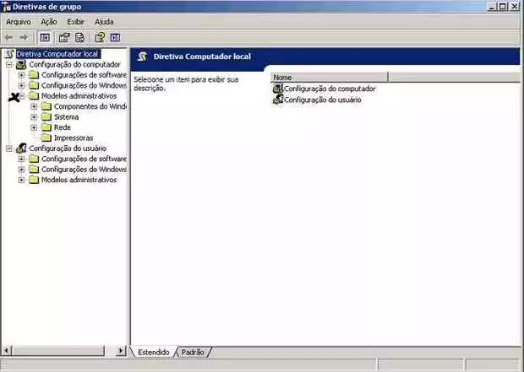Click the Back arrow toolbar icon
Viewport: 524px width, 372px height.
[x=9, y=37]
